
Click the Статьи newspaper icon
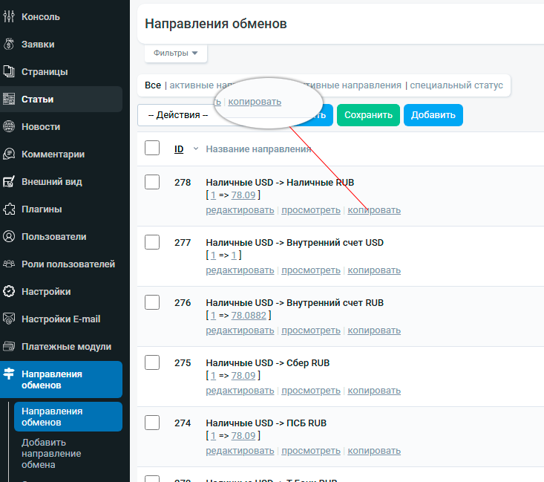click(9, 99)
